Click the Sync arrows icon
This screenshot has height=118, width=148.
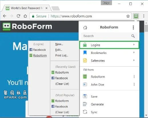(x=85, y=112)
